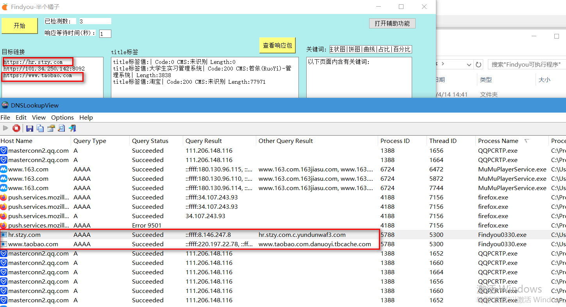The width and height of the screenshot is (566, 307).
Task: Click the DNSLookupView title bar app icon
Action: (5, 105)
